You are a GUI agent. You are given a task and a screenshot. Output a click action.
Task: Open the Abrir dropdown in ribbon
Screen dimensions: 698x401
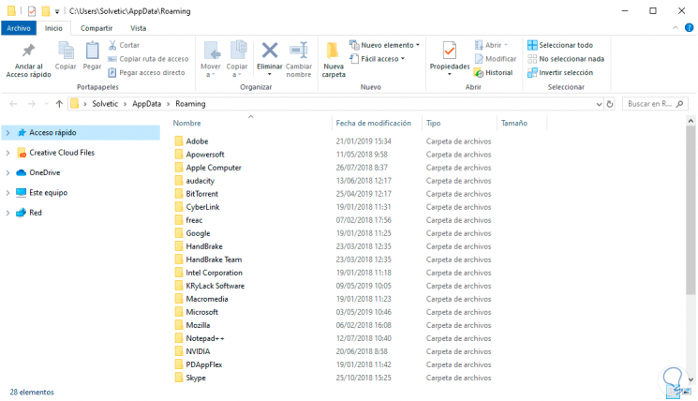[x=491, y=45]
